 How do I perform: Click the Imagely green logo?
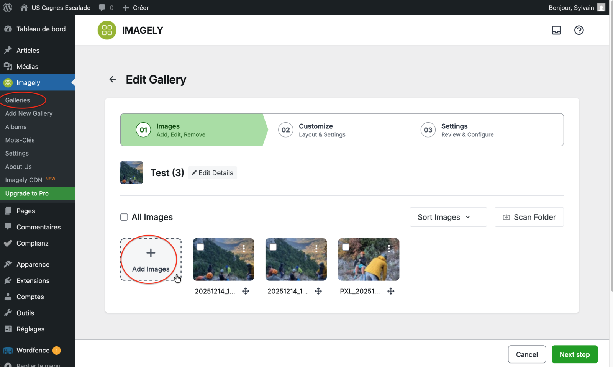(107, 30)
